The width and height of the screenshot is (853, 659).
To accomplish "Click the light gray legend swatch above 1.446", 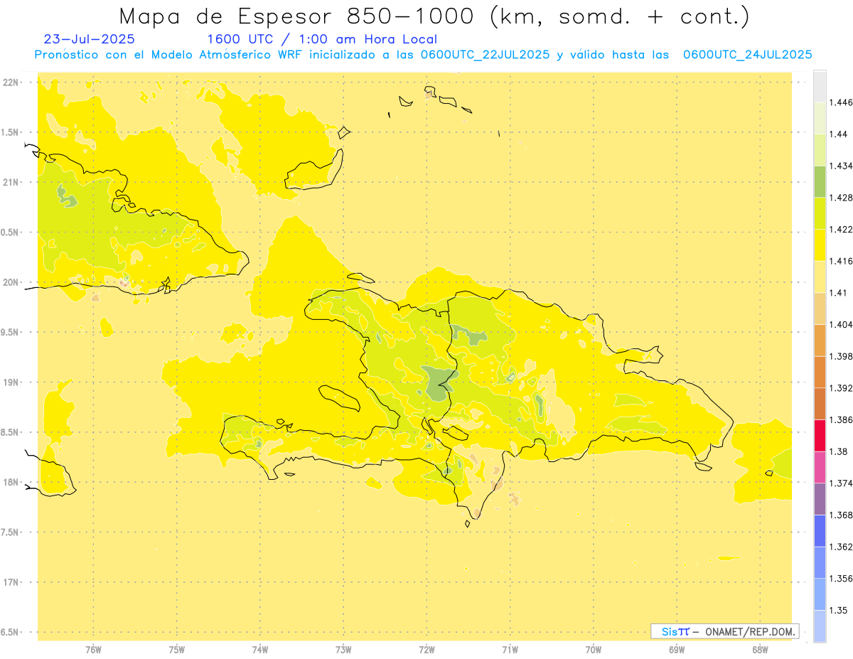I will point(820,86).
